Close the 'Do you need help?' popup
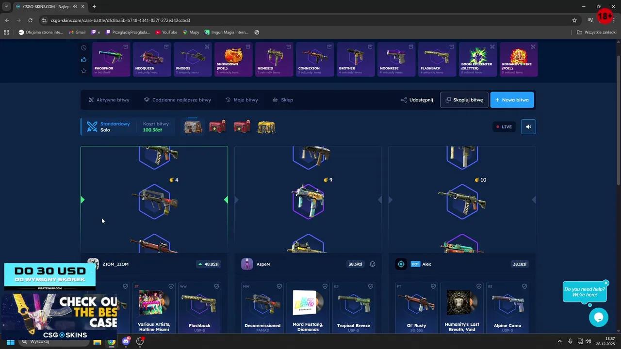 coord(606,283)
